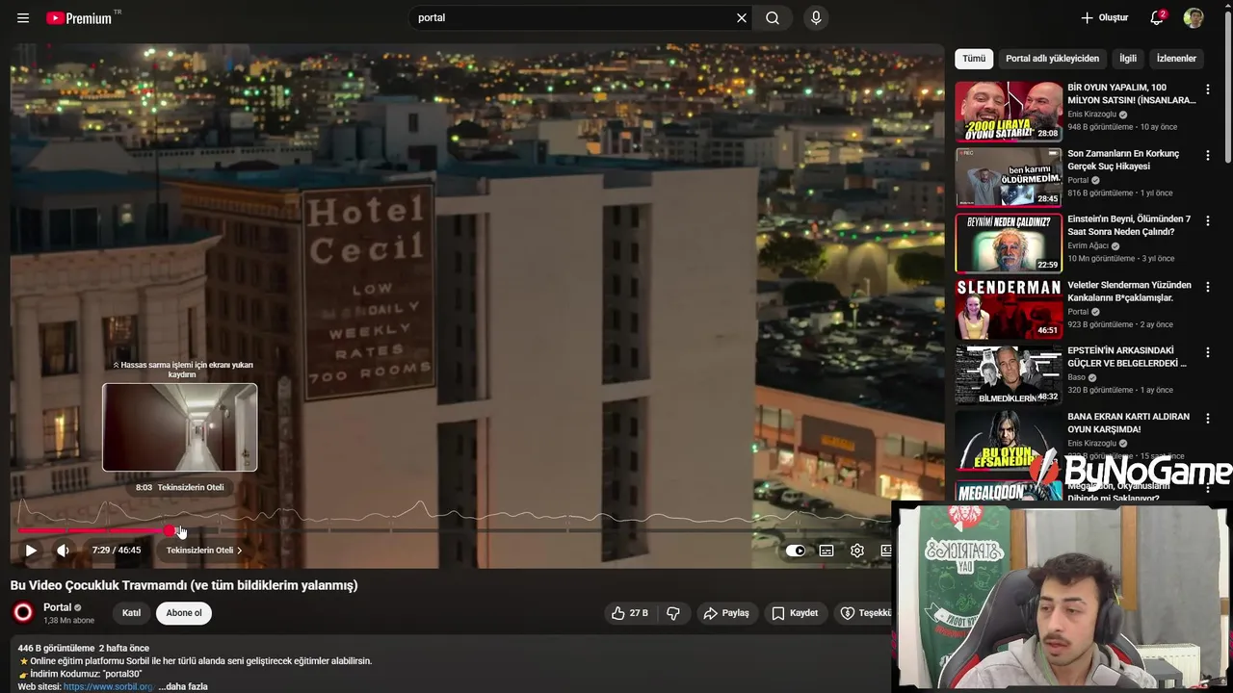Click the Evrim Ağacı channel name

[x=1088, y=245]
